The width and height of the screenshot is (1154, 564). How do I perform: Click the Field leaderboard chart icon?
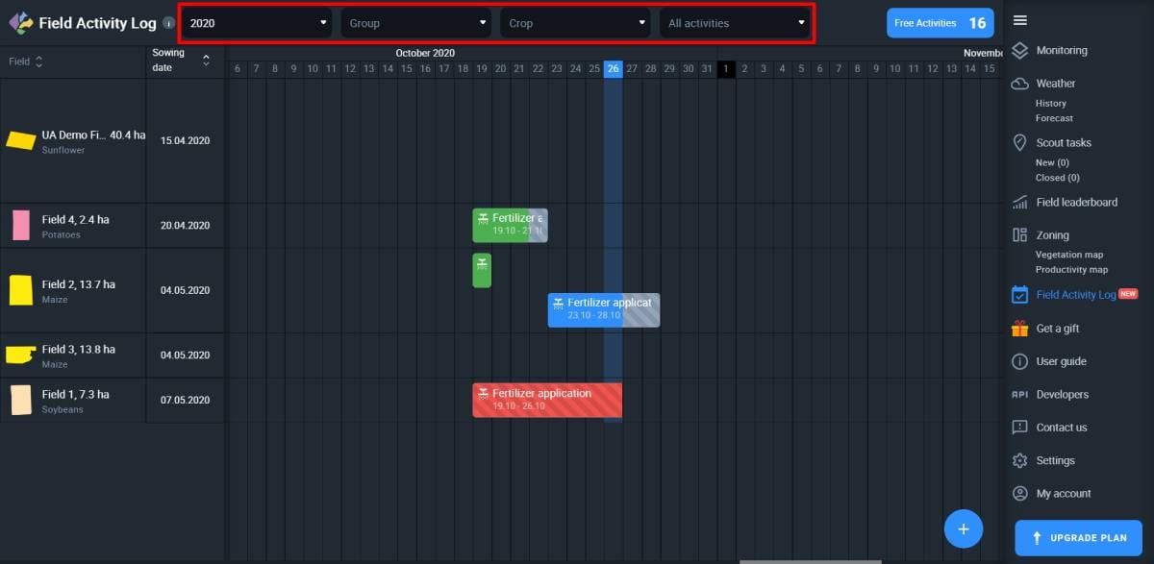1020,203
